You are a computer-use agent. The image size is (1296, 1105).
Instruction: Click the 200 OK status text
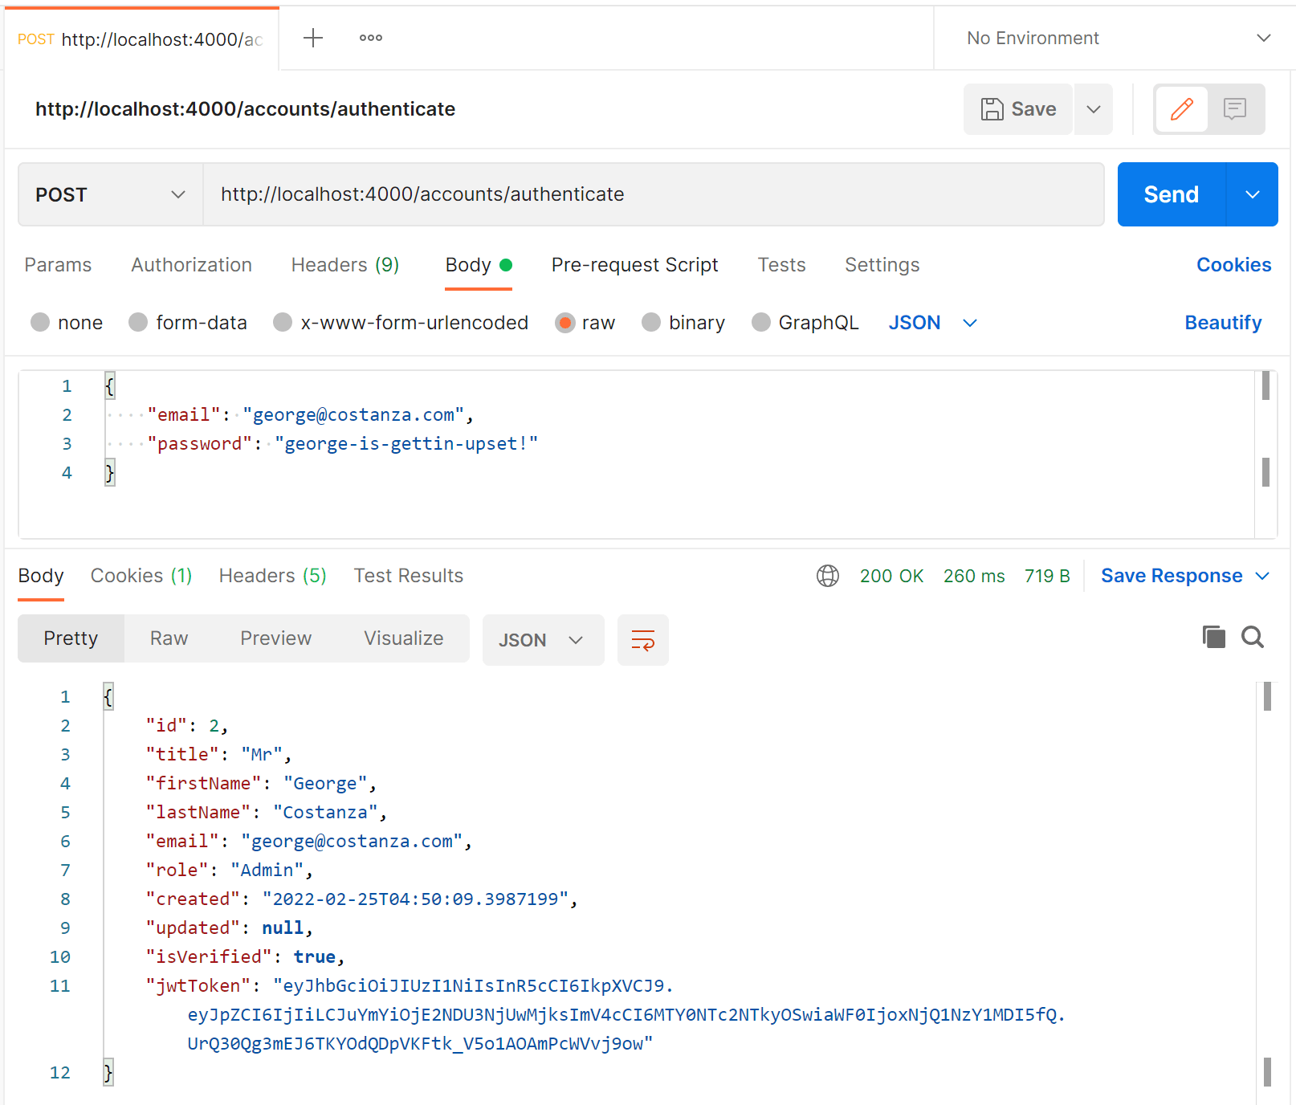[891, 576]
